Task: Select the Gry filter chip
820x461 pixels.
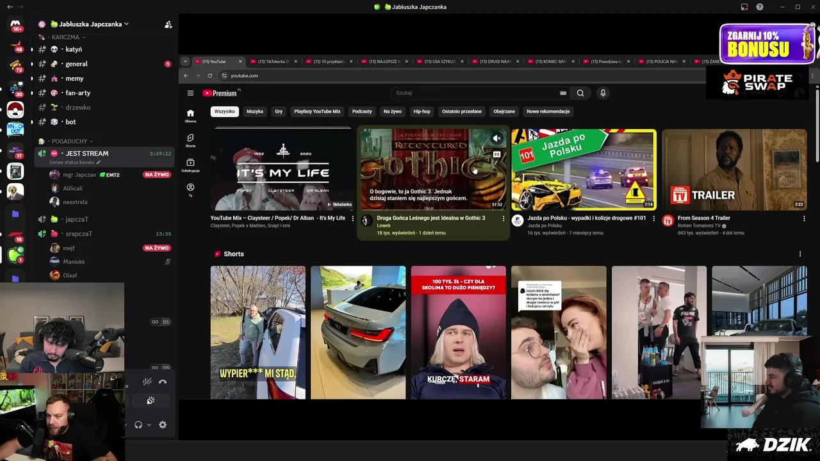Action: click(x=279, y=111)
